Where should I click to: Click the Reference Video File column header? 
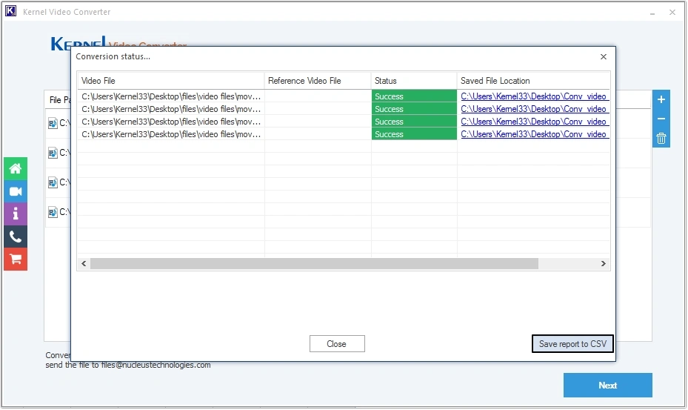point(317,81)
